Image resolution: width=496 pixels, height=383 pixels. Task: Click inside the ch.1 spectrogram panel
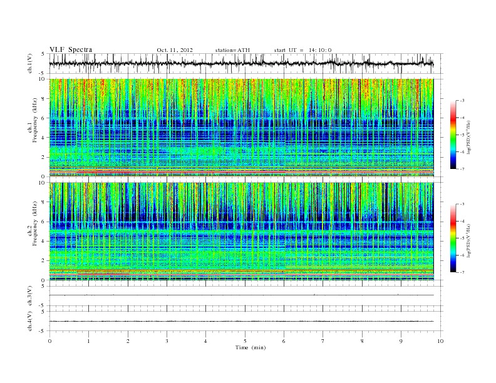click(241, 128)
